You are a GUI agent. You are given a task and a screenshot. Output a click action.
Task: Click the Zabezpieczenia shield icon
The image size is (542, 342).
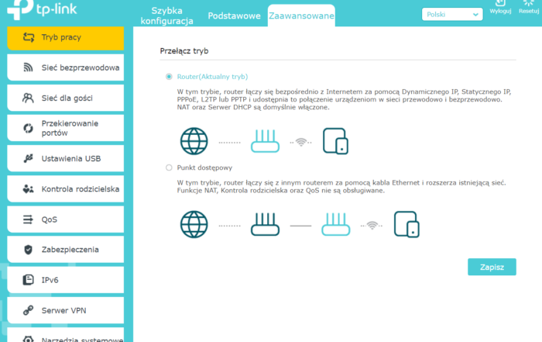tap(29, 250)
